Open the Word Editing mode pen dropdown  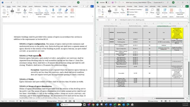[x=88, y=6]
